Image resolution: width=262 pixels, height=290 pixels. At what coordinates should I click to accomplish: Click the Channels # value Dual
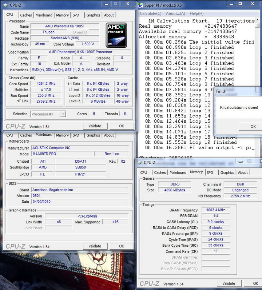click(240, 184)
